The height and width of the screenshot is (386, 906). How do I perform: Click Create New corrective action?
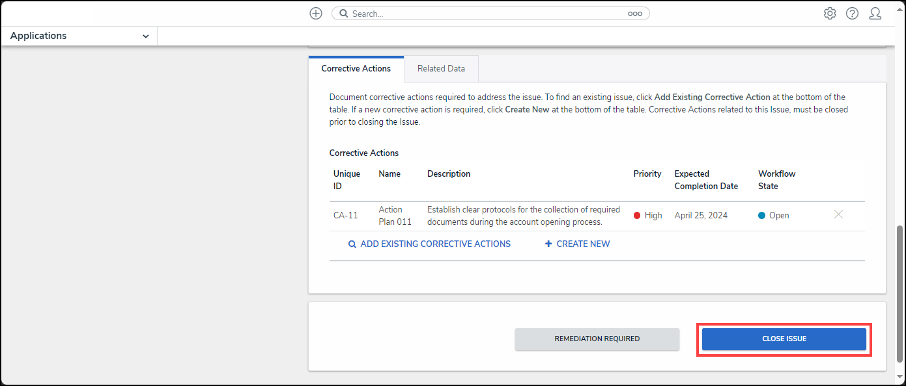point(578,244)
